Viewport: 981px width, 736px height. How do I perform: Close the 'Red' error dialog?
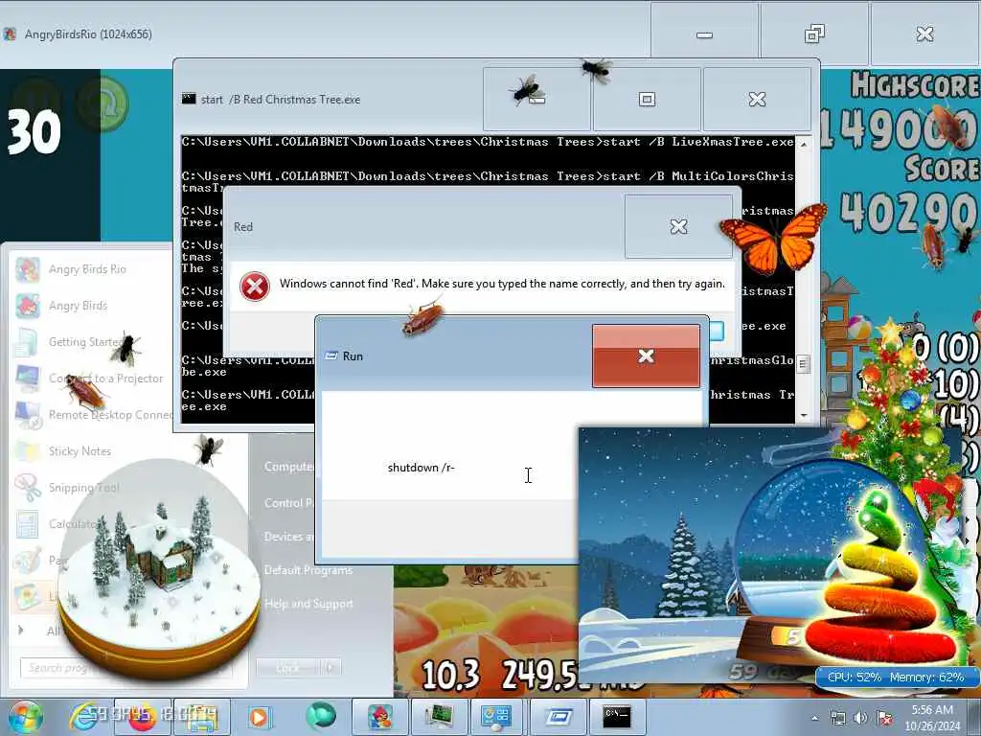click(679, 226)
